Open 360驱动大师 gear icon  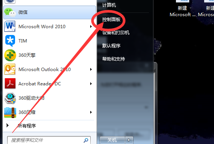10,98
